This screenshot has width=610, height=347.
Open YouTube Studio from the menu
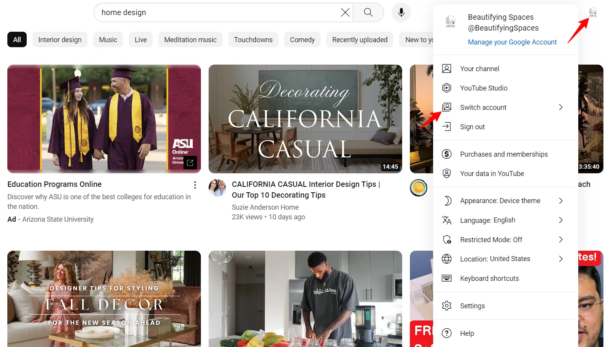483,88
